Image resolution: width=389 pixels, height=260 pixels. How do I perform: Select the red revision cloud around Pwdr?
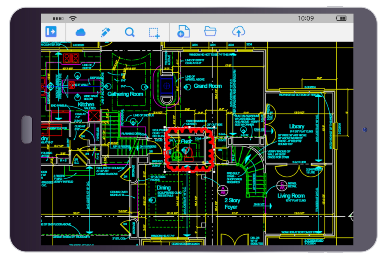(189, 150)
